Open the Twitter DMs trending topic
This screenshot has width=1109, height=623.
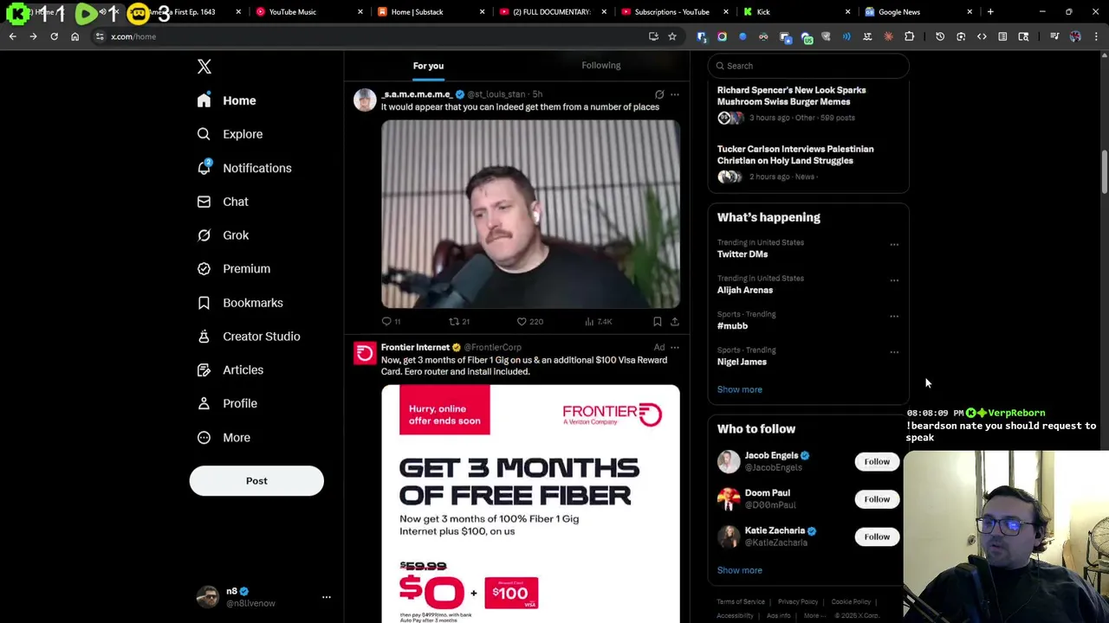pos(743,254)
